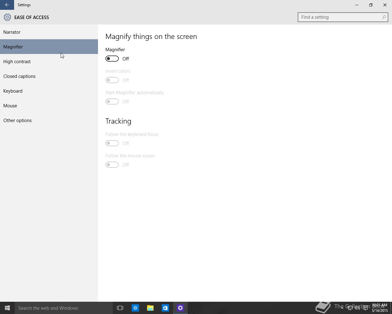The image size is (392, 314).
Task: Turn on the Magnifier switch
Action: (112, 59)
